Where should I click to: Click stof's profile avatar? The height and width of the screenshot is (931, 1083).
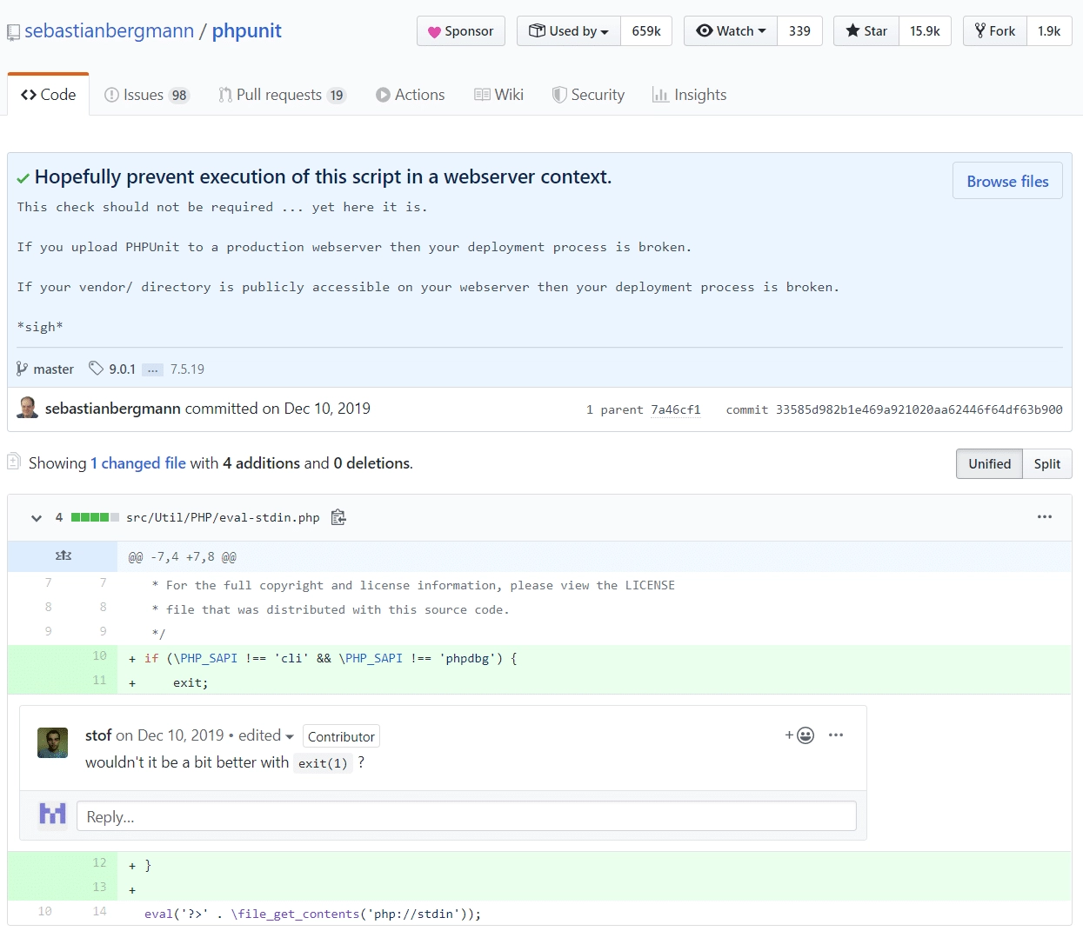(x=53, y=742)
